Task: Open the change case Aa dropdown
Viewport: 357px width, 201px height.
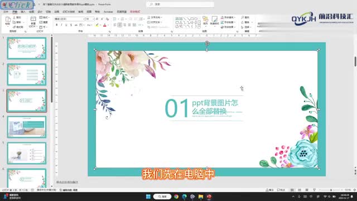Action: [89, 25]
